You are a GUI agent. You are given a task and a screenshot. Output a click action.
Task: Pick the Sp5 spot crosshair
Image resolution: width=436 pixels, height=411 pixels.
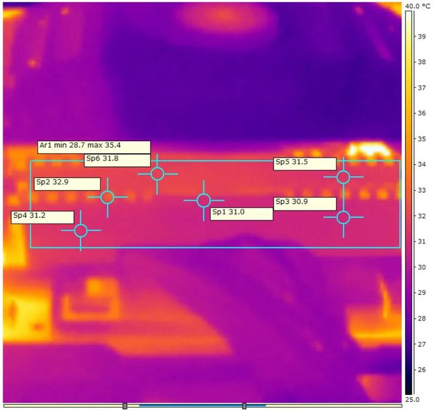click(x=343, y=177)
